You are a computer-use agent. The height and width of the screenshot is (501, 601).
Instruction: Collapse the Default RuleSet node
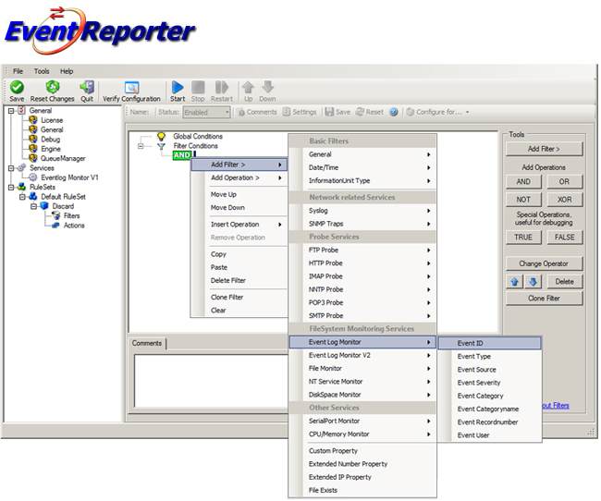coord(22,197)
